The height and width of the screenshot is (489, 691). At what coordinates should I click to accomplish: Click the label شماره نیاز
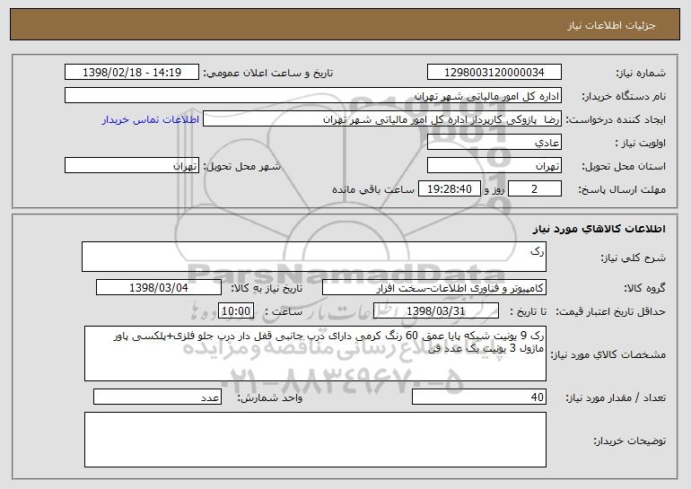point(641,74)
